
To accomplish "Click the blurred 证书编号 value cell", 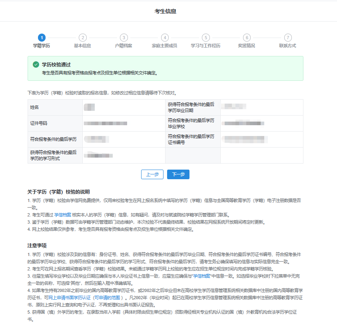I will [x=262, y=139].
